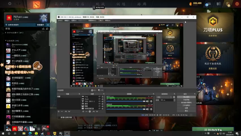Open desktop audio channel settings gear

pos(151,109)
